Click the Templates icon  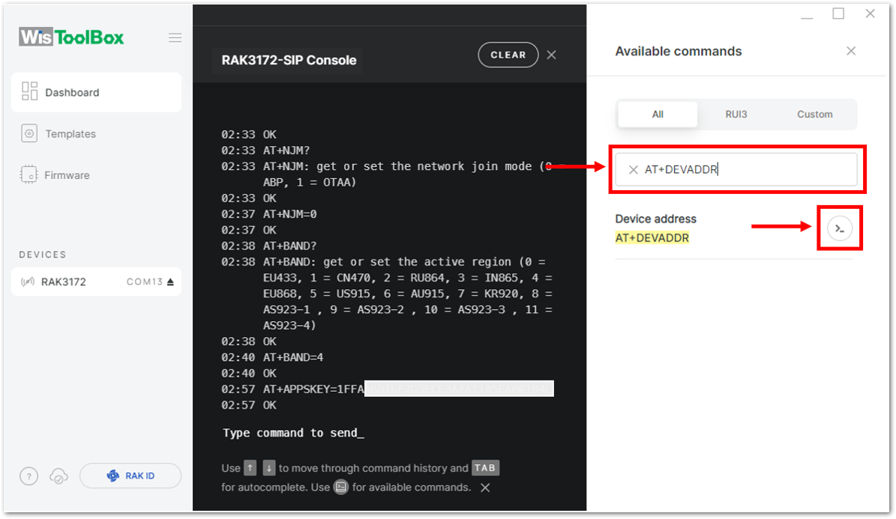[x=29, y=133]
